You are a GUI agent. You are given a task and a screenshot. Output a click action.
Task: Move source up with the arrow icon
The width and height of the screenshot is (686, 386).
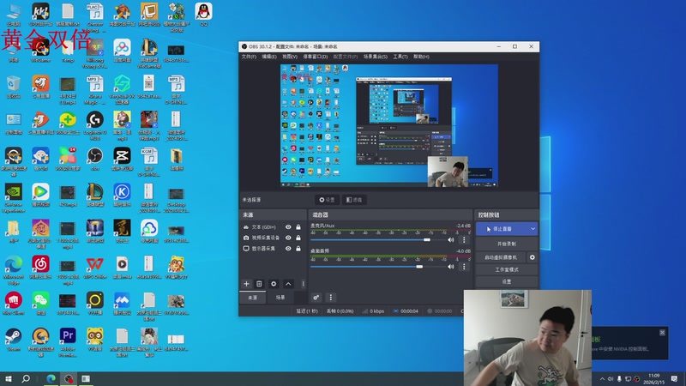coord(288,284)
